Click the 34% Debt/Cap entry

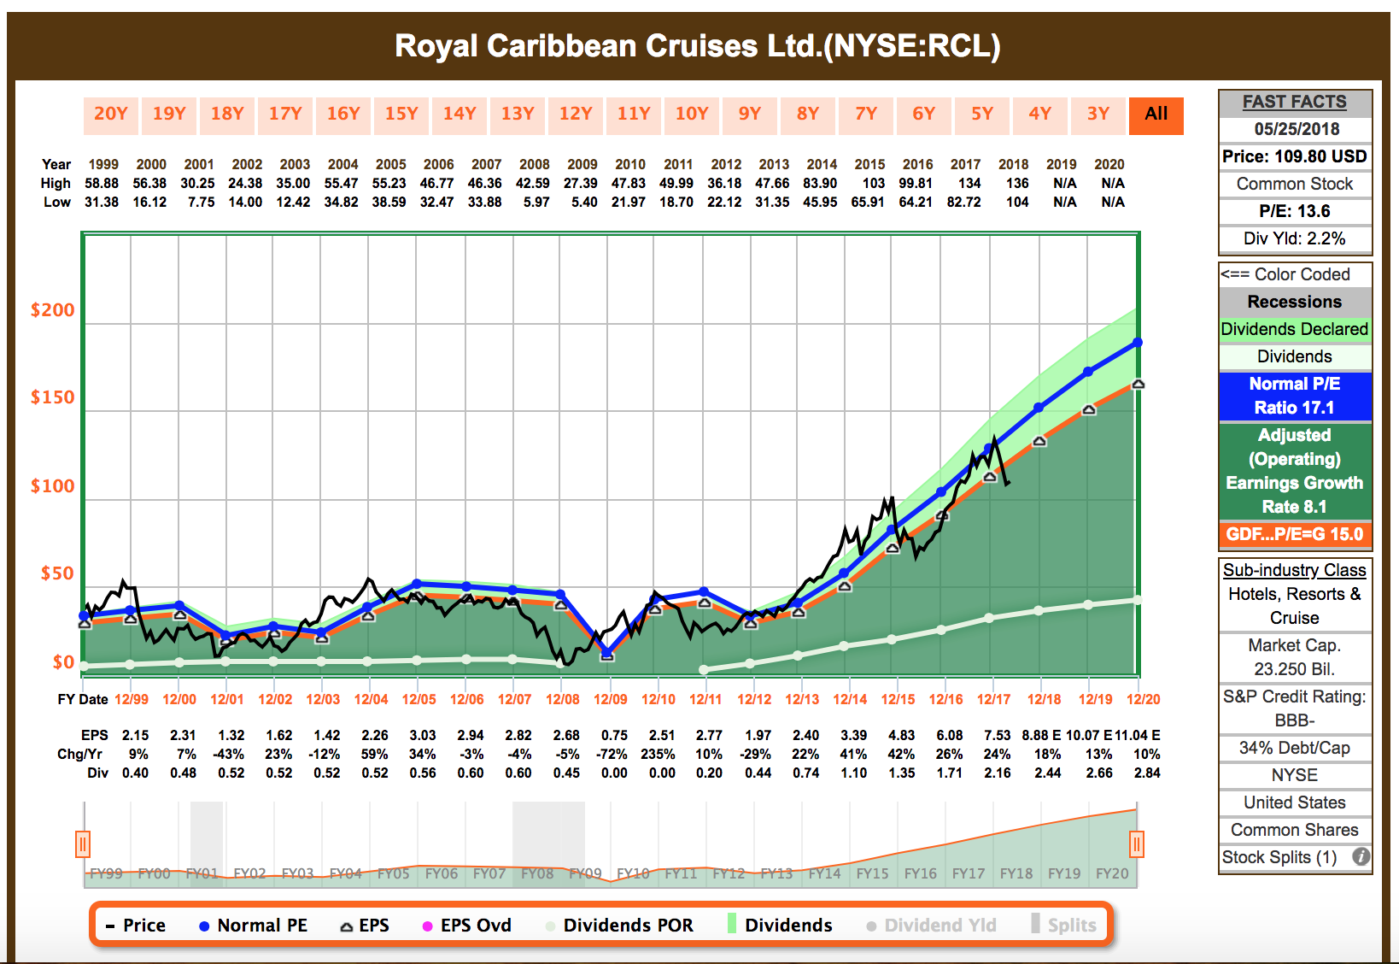coord(1295,748)
